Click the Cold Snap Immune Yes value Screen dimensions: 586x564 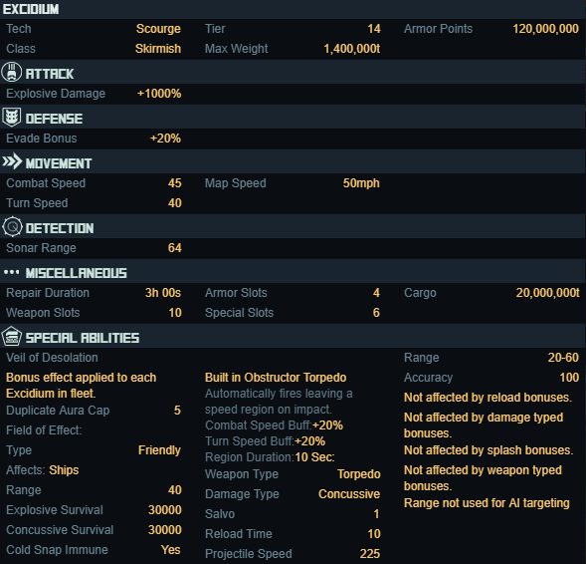tap(171, 549)
